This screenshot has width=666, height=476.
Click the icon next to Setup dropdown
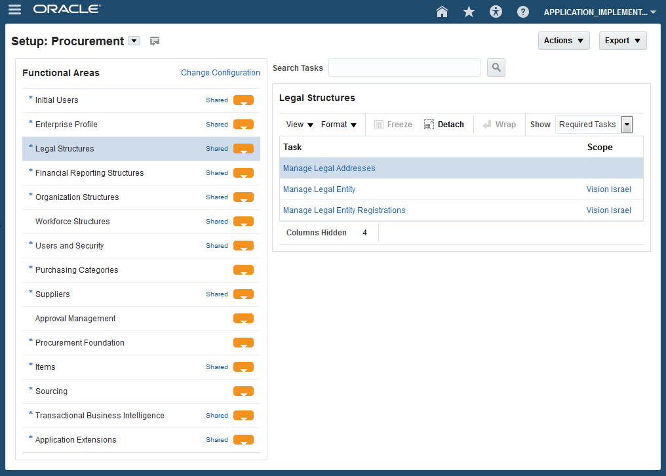[155, 41]
